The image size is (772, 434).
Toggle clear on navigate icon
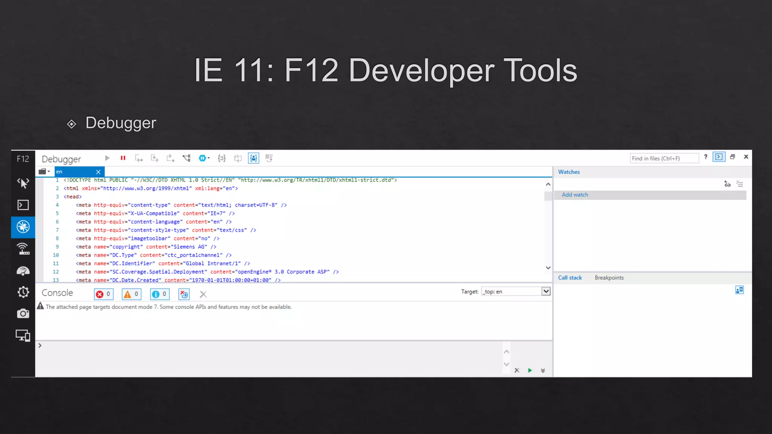pos(184,294)
